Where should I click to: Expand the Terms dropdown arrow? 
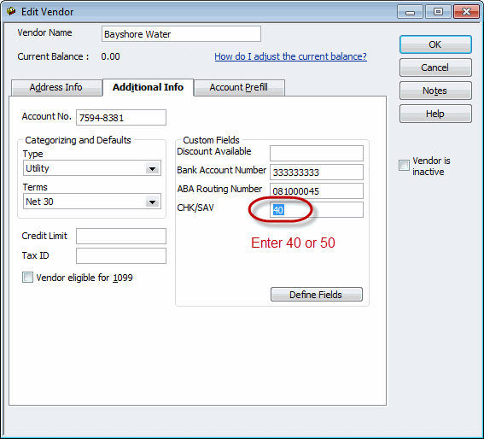[x=152, y=202]
